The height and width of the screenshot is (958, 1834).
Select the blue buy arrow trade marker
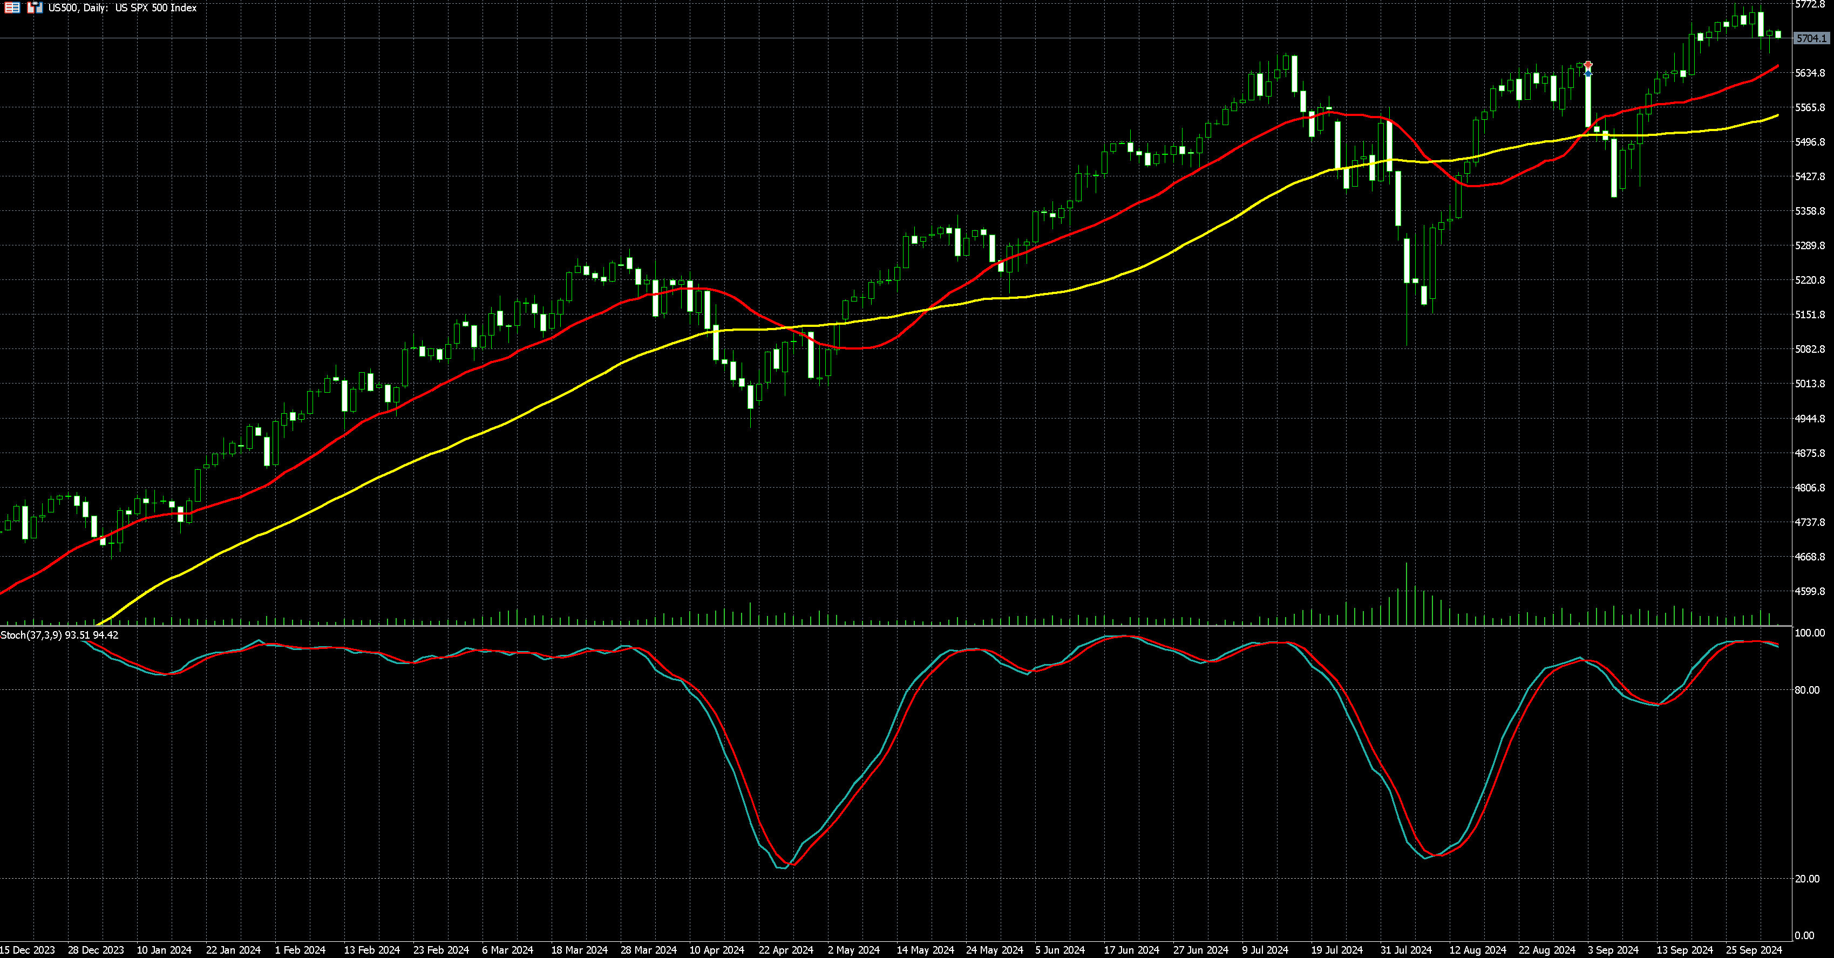coord(1588,73)
